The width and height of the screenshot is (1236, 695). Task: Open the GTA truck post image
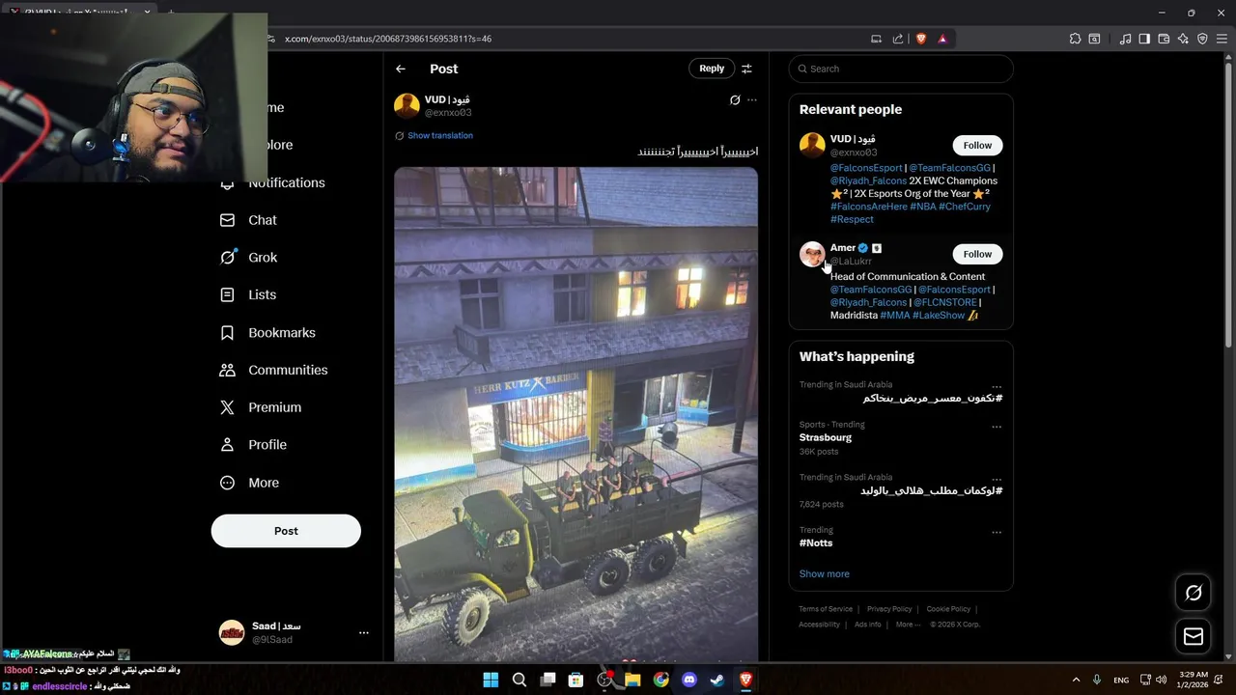[x=576, y=415]
